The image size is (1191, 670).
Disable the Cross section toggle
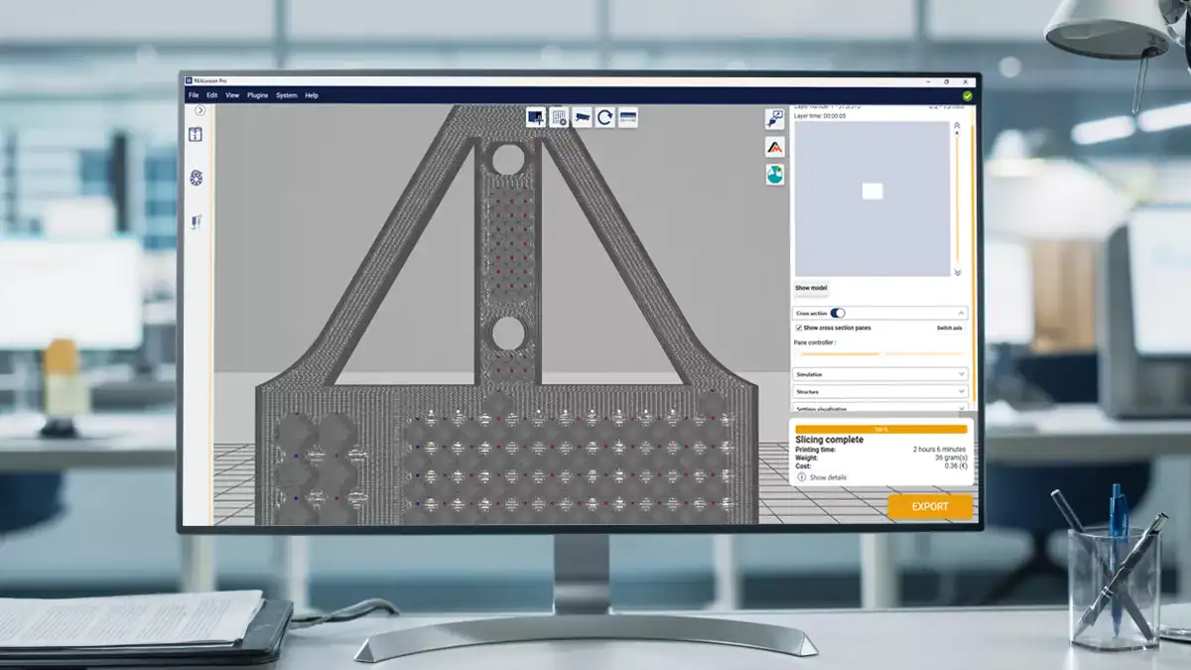coord(838,313)
